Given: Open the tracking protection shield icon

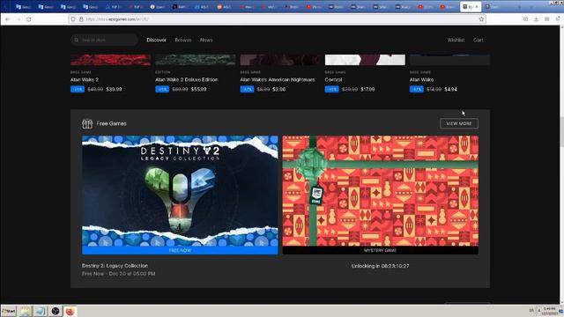Looking at the screenshot, I should point(73,19).
